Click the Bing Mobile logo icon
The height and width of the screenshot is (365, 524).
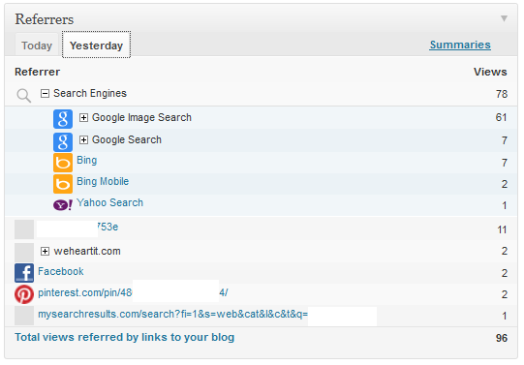pyautogui.click(x=63, y=184)
